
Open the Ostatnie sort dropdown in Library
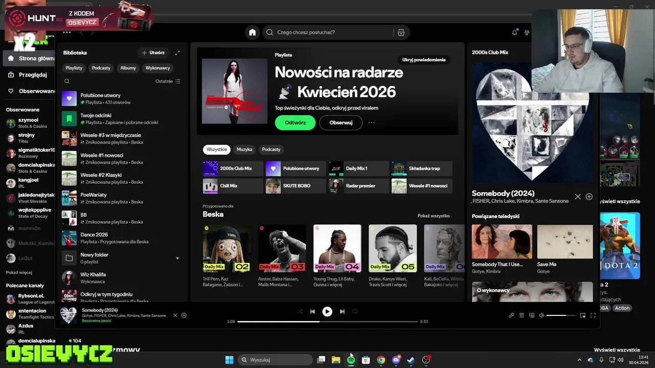point(168,81)
